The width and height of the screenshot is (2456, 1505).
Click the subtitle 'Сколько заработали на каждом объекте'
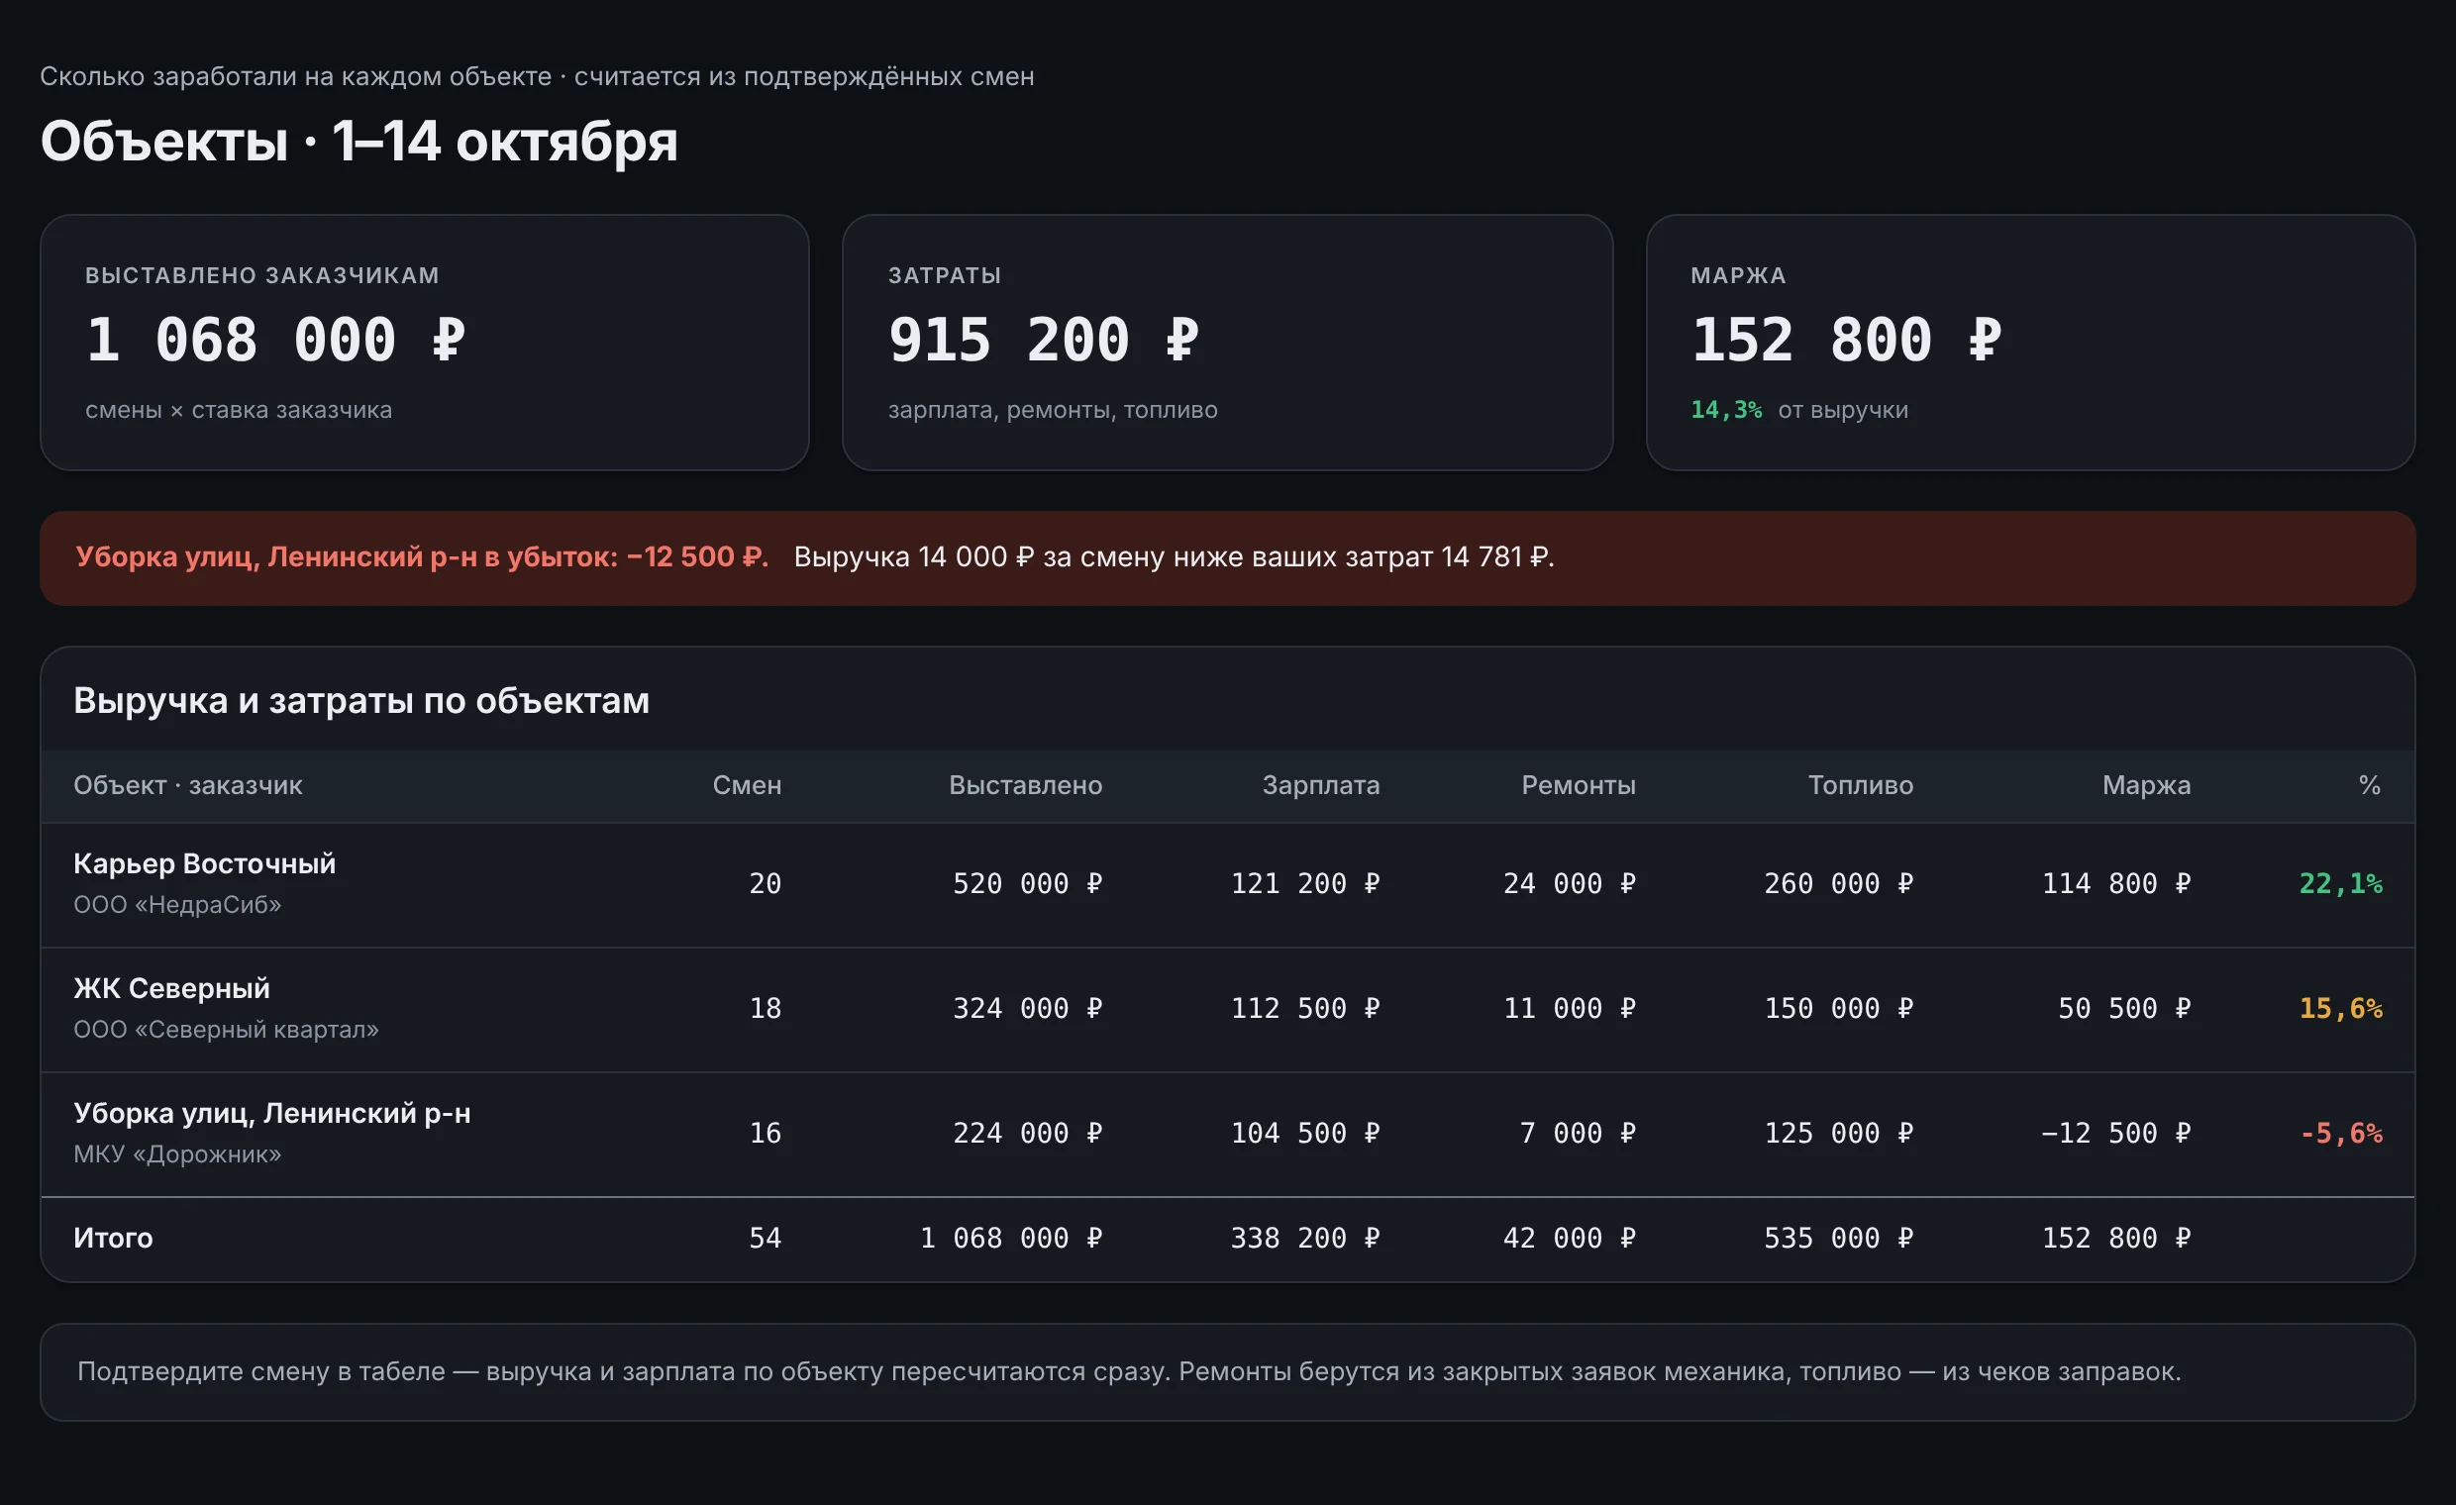(296, 77)
